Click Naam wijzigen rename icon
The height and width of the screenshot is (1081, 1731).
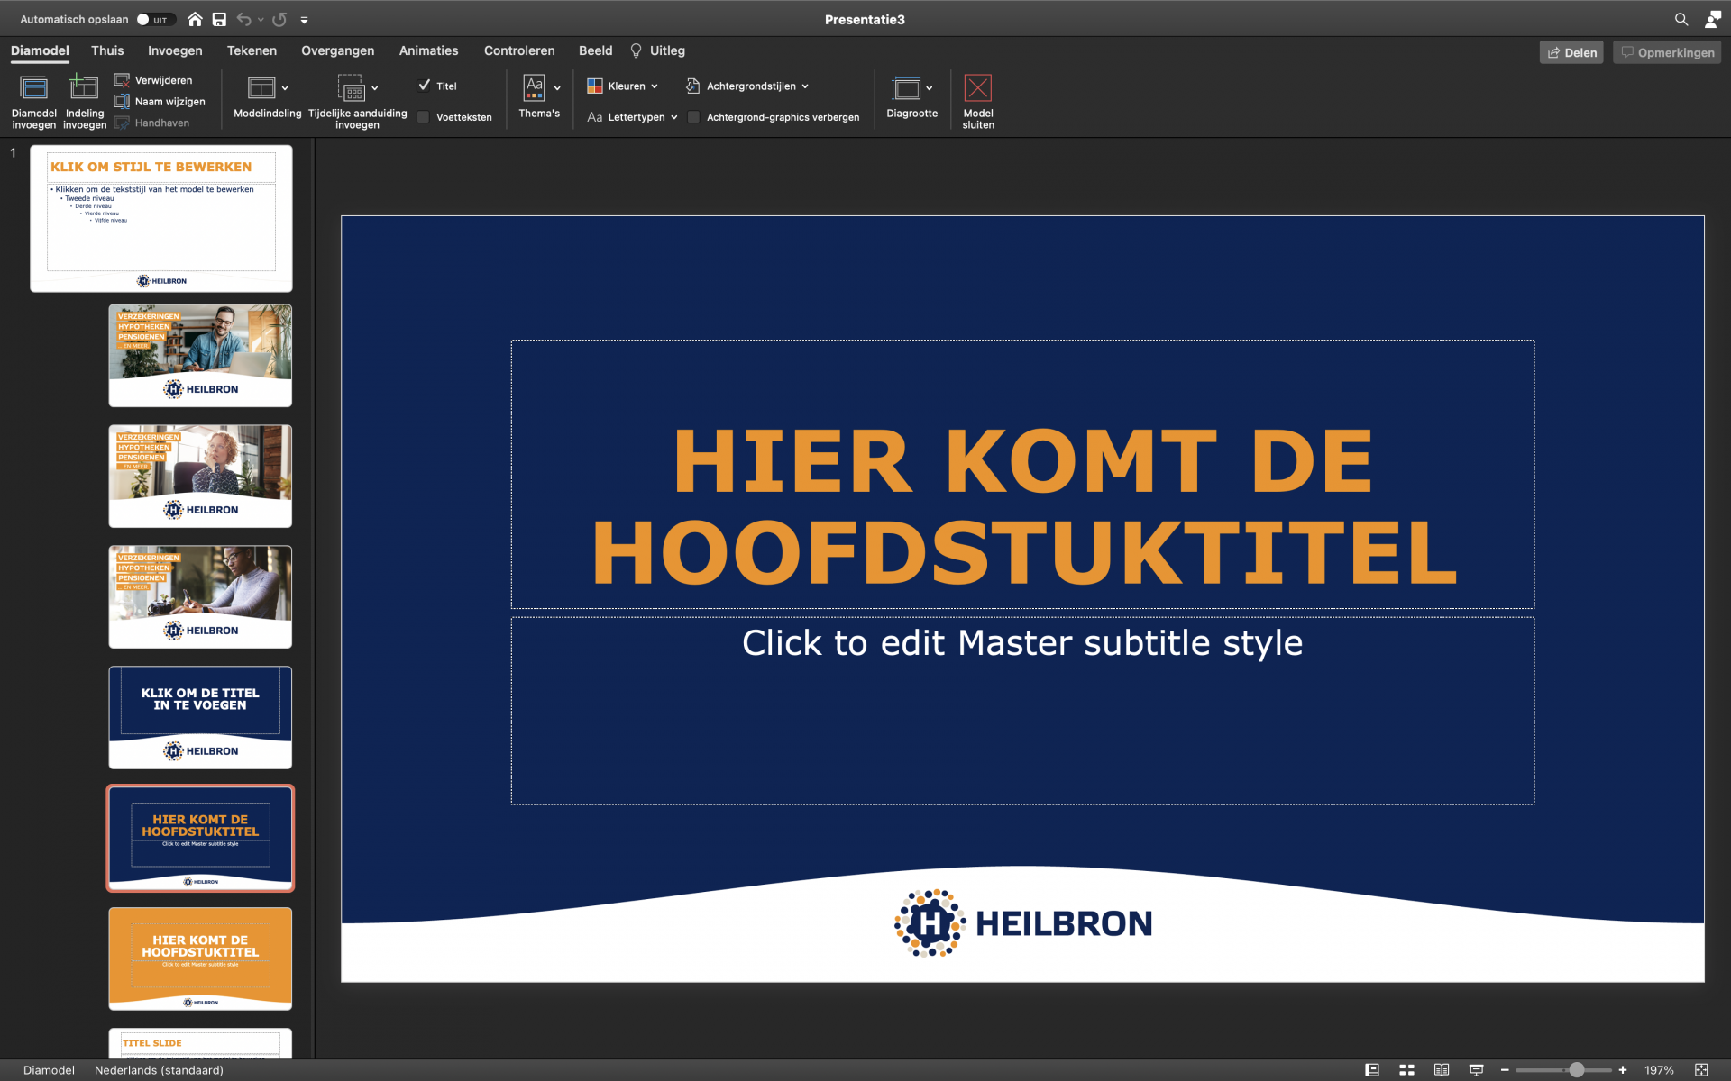click(122, 102)
